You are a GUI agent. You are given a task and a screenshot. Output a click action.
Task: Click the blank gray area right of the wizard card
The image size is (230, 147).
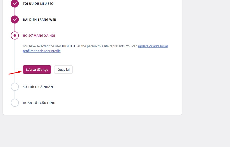pos(206,62)
